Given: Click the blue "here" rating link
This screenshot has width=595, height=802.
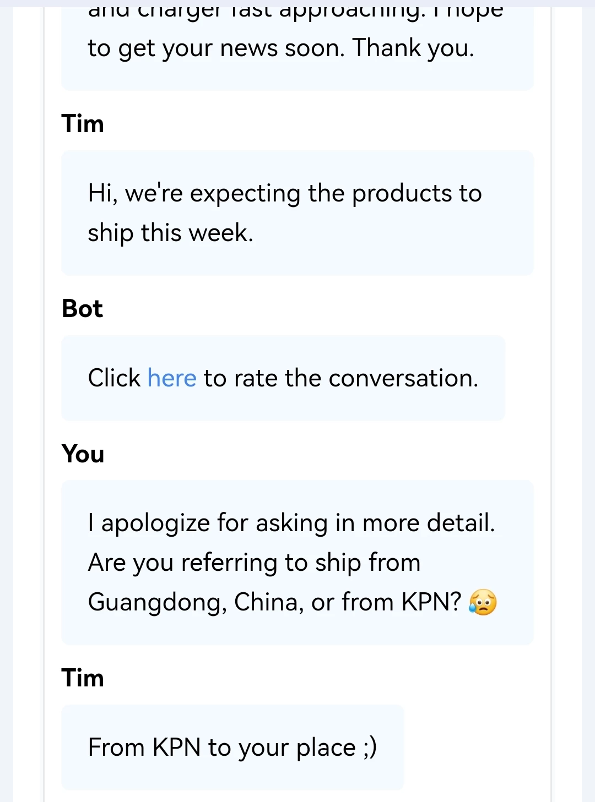Looking at the screenshot, I should tap(172, 379).
